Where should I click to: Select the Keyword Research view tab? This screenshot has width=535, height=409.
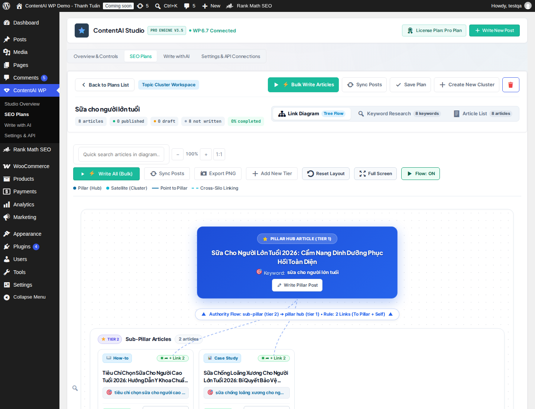pos(399,114)
